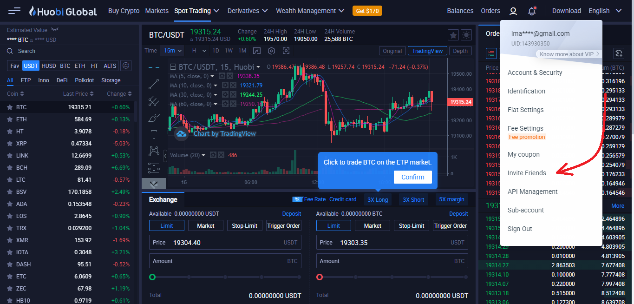Open API Management menu entry
The image size is (634, 304).
tap(532, 192)
